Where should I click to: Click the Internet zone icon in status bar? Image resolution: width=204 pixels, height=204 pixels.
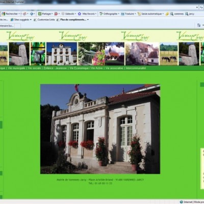coord(182,202)
